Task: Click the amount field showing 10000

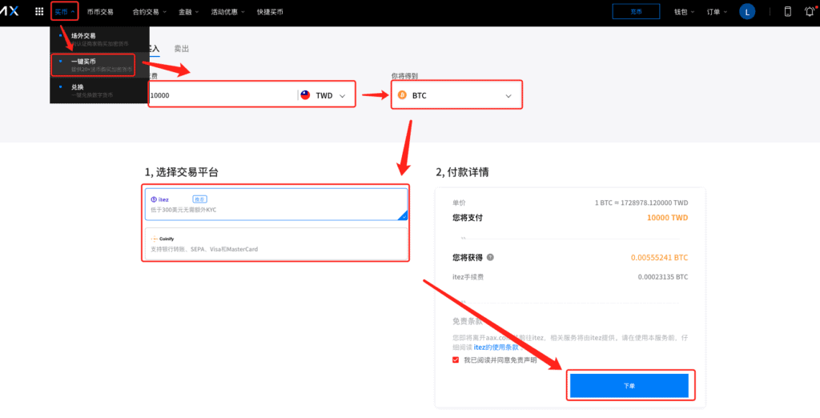Action: pyautogui.click(x=223, y=95)
